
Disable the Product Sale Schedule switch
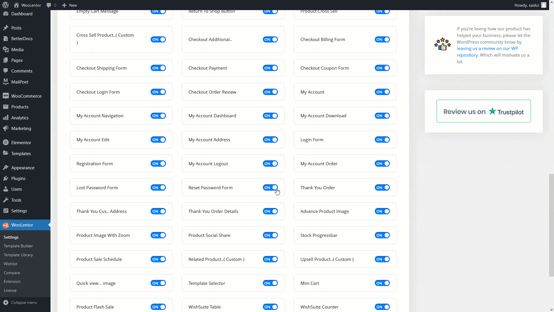click(158, 259)
